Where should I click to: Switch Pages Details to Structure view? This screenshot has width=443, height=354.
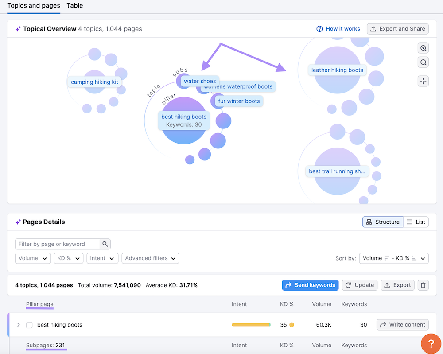[382, 222]
